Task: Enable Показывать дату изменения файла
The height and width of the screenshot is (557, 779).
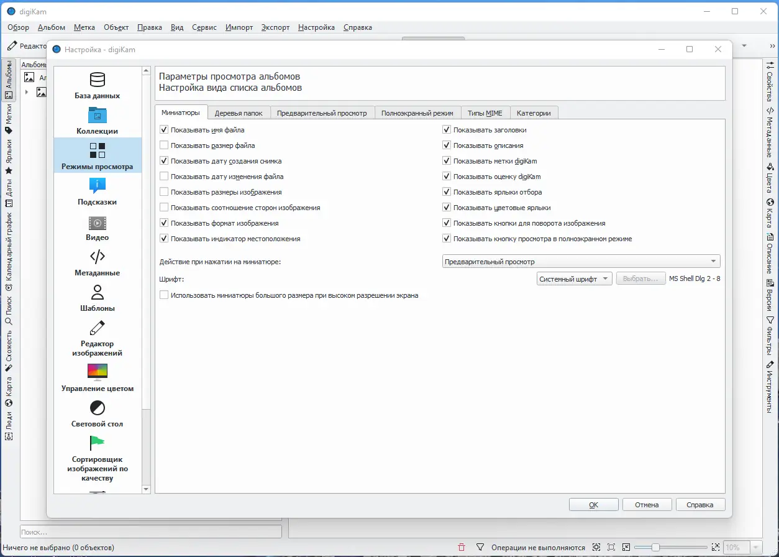Action: click(x=164, y=177)
